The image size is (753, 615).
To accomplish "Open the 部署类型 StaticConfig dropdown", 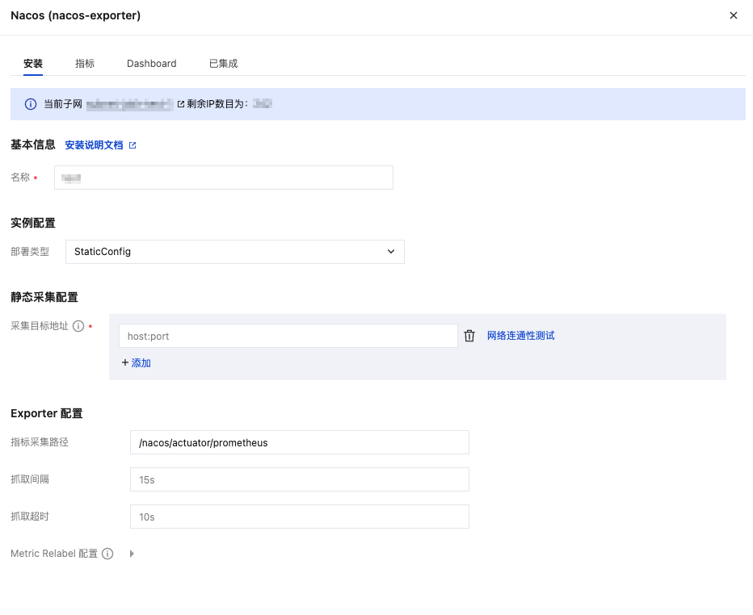I will 234,252.
